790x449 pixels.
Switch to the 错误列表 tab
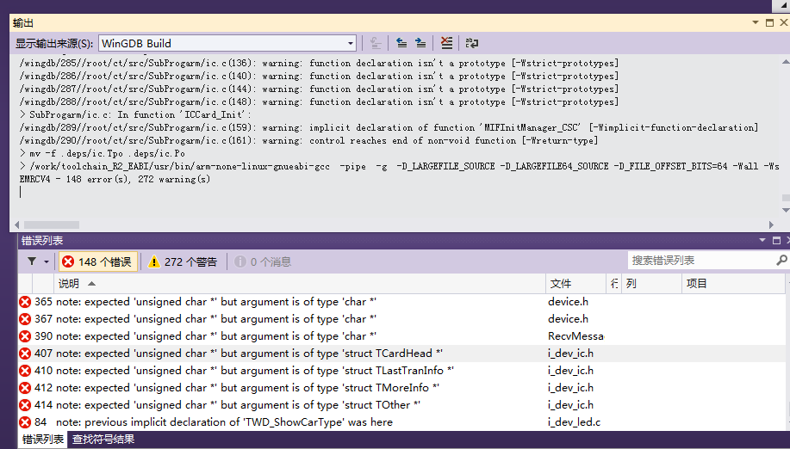(43, 440)
